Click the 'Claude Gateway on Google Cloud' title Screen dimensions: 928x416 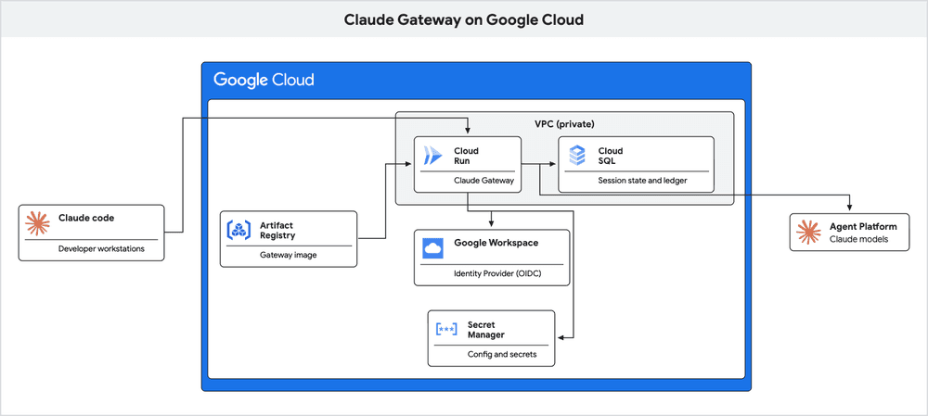[464, 19]
